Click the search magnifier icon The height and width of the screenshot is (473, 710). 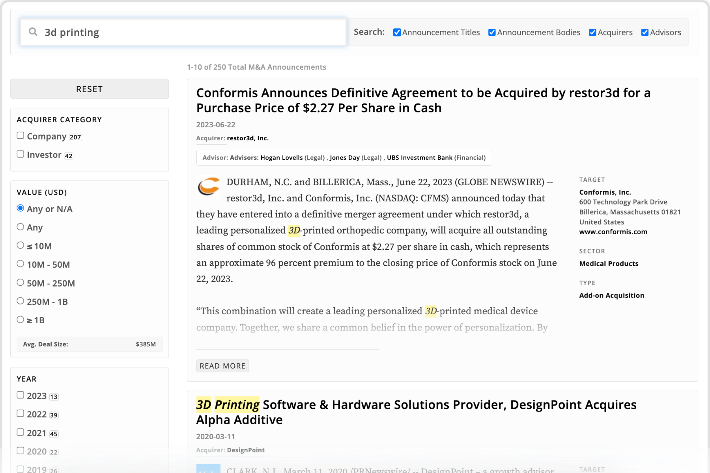tap(33, 32)
